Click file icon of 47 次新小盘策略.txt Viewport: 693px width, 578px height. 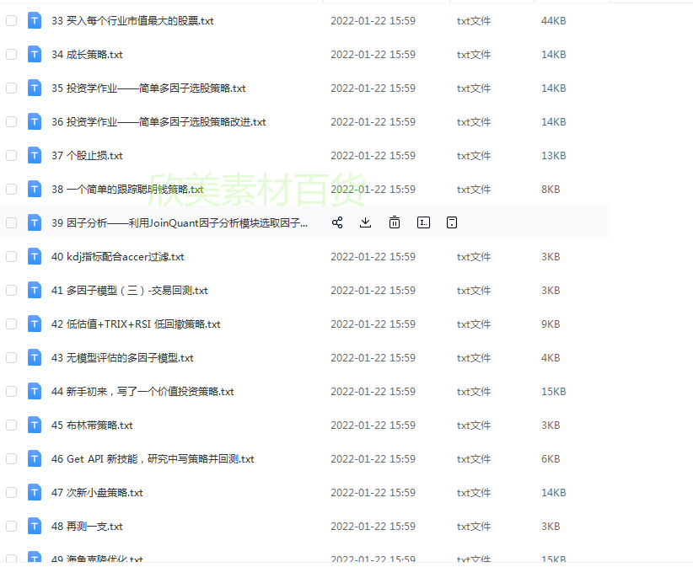[x=35, y=492]
